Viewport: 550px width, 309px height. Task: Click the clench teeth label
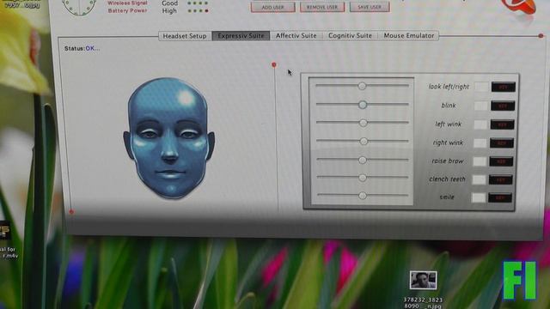pos(447,179)
